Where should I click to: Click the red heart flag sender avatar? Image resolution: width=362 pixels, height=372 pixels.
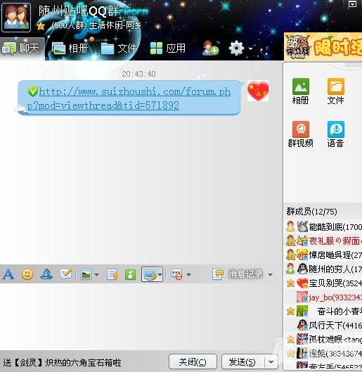[x=258, y=91]
